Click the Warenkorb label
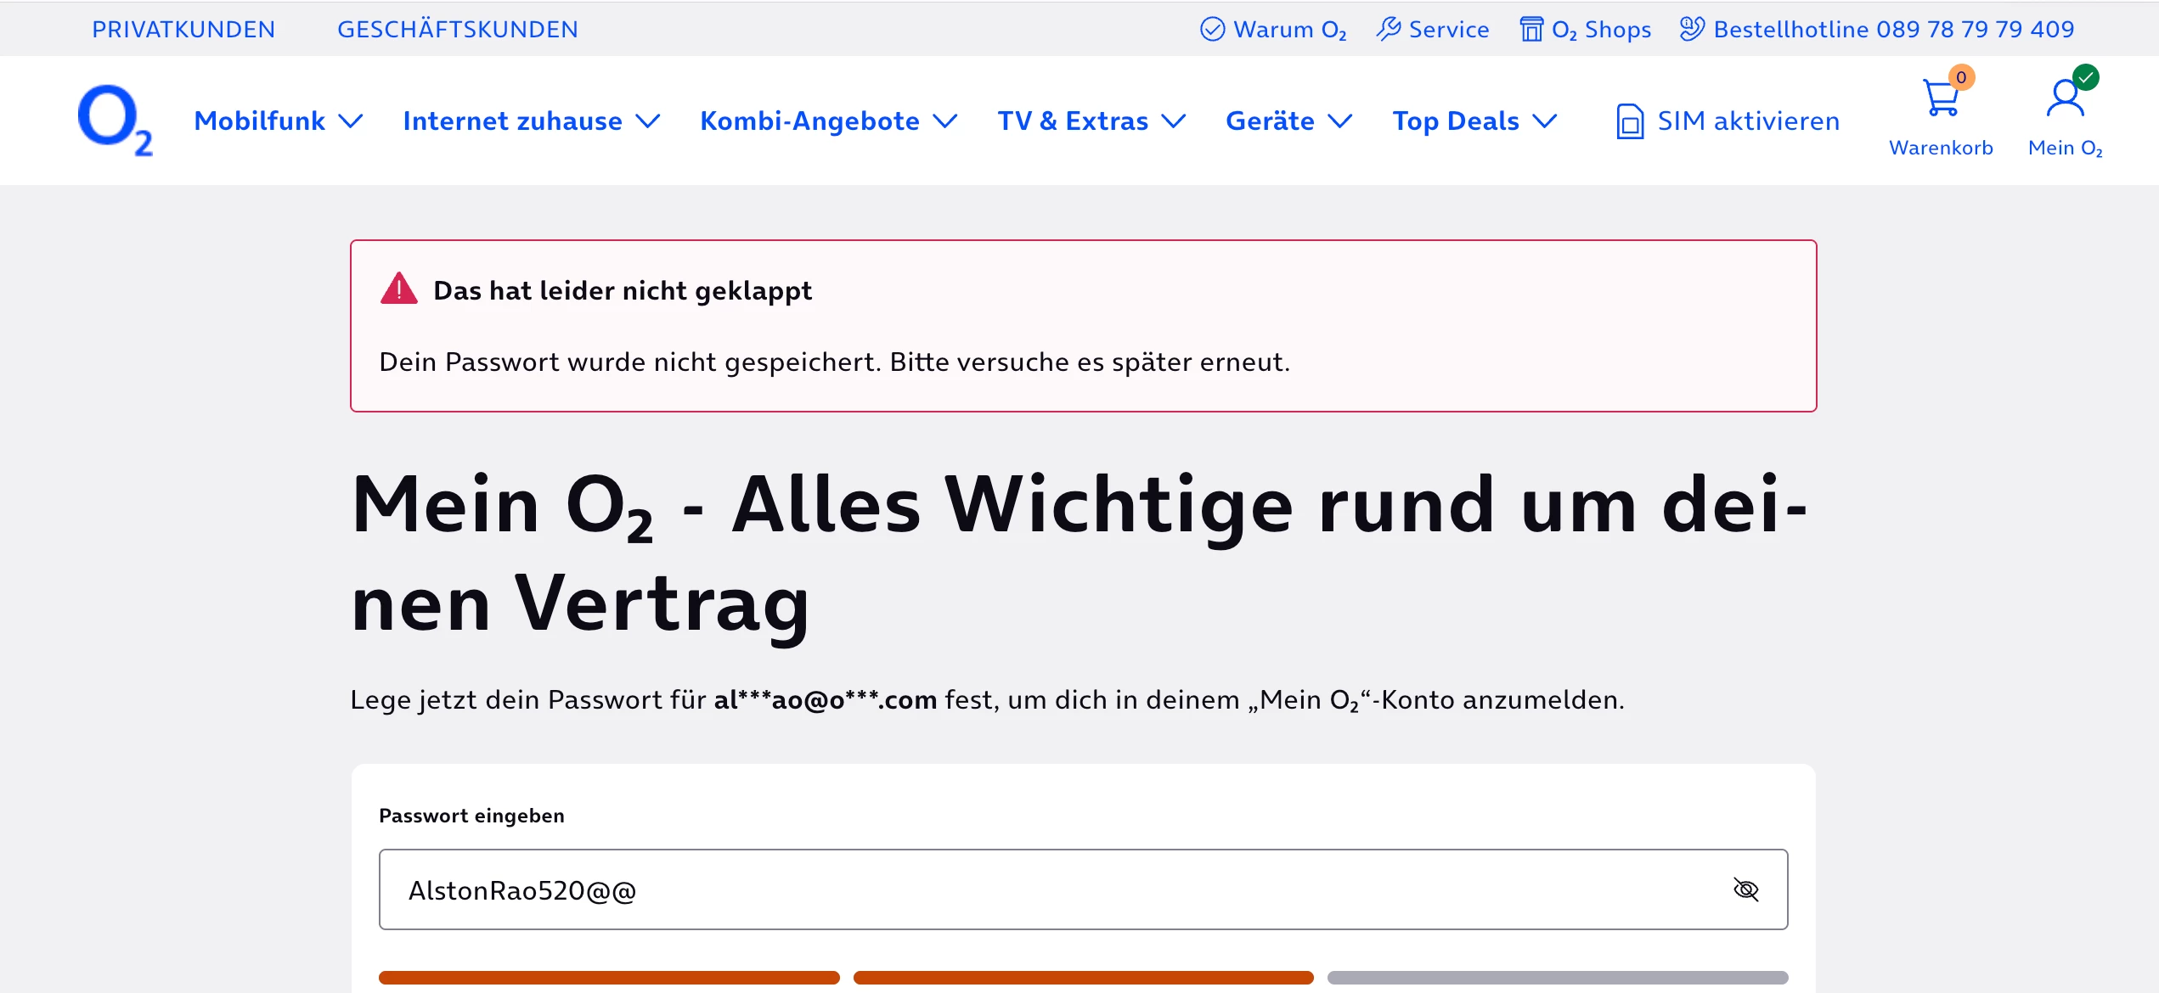This screenshot has height=993, width=2159. (1941, 148)
